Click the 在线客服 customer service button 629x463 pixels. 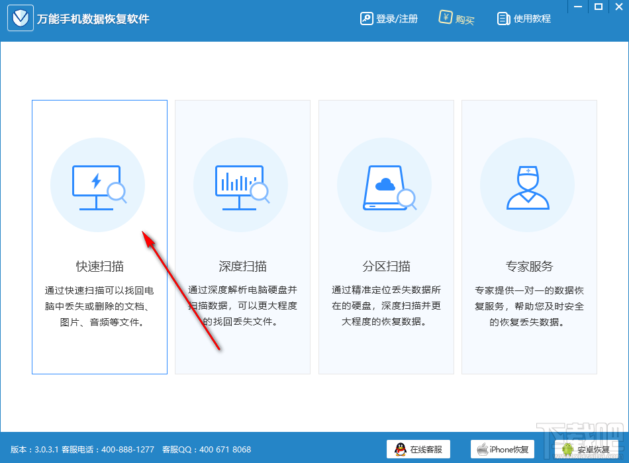pos(418,449)
